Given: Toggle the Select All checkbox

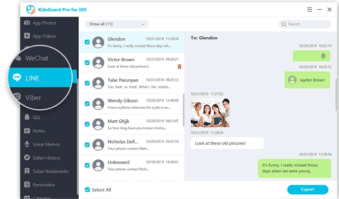Looking at the screenshot, I should 87,190.
